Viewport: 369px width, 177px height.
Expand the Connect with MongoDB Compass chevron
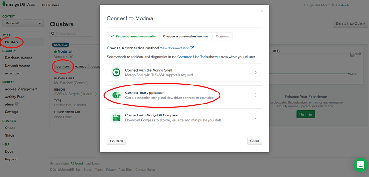(256, 117)
